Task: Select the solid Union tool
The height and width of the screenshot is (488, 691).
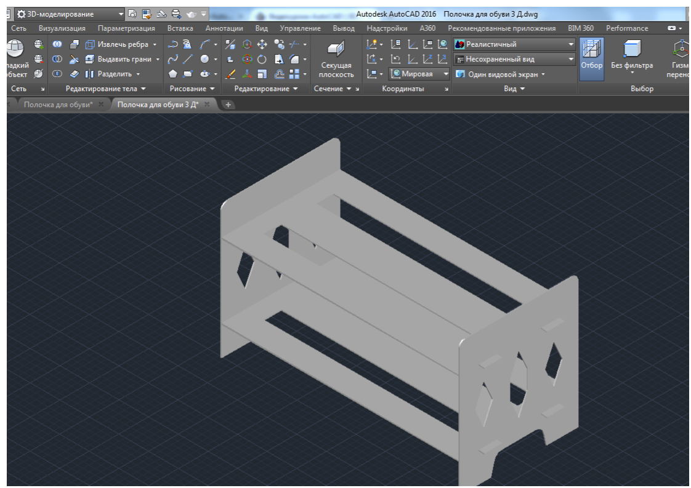Action: [57, 44]
